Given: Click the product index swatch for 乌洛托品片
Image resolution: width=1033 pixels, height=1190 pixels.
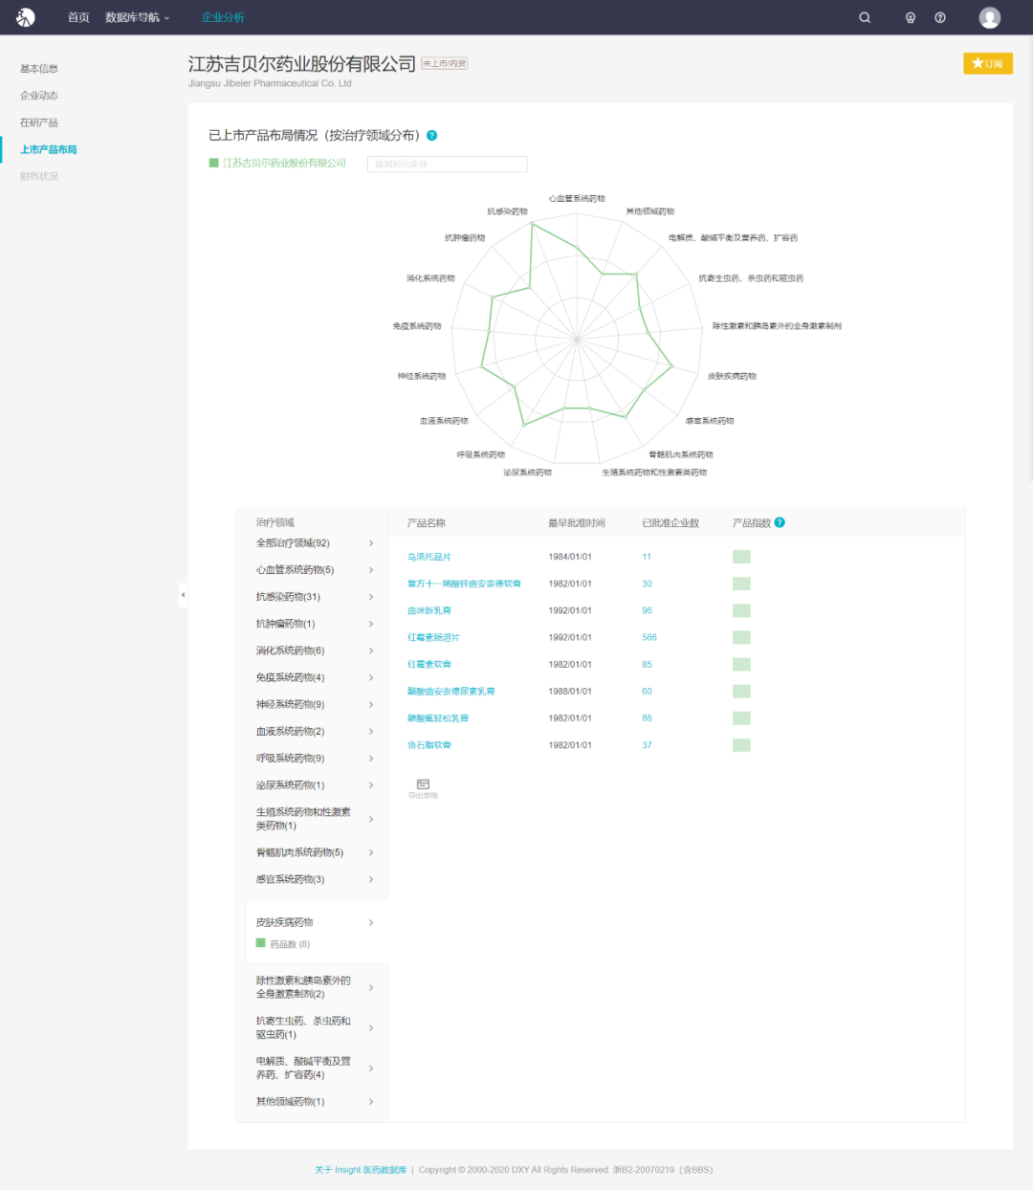Looking at the screenshot, I should 741,557.
